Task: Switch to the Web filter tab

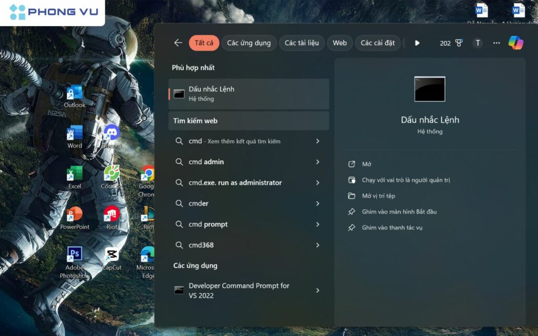Action: click(340, 43)
